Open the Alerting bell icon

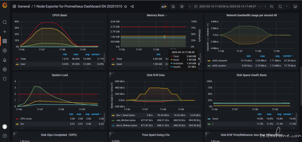coord(5,60)
